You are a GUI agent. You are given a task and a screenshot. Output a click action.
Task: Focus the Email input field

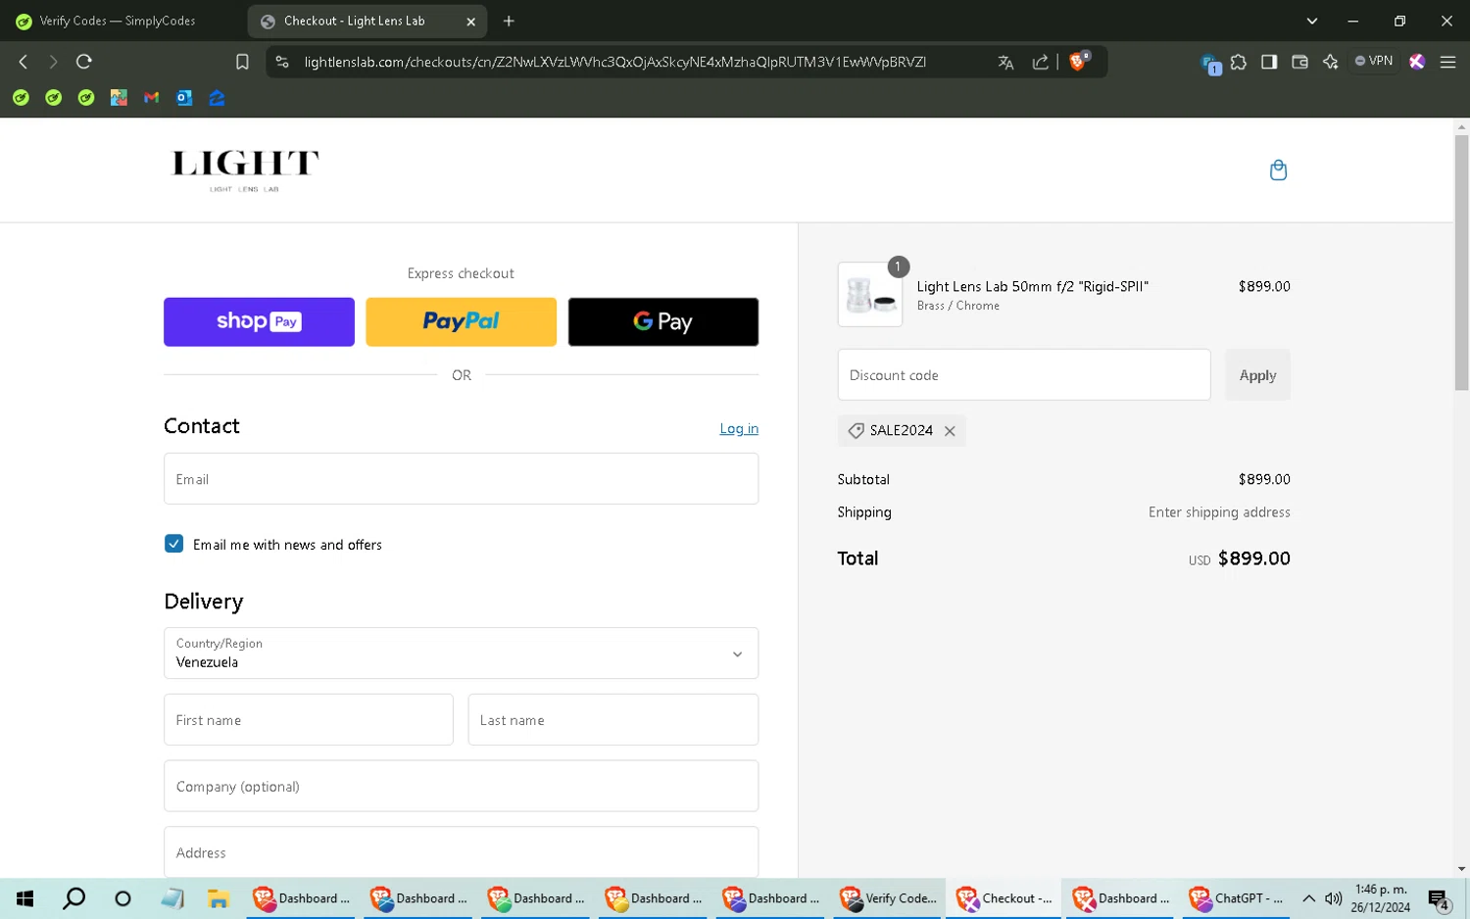point(461,479)
